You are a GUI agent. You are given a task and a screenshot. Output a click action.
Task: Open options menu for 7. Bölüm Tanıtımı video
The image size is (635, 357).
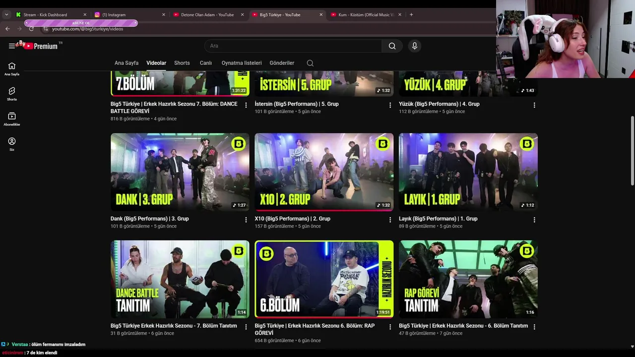click(x=246, y=327)
